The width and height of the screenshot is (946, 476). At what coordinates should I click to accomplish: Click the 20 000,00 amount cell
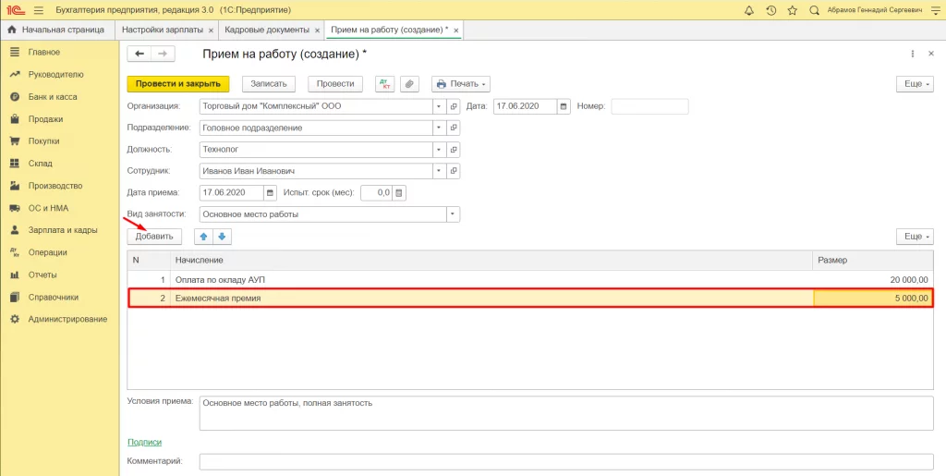tap(873, 280)
